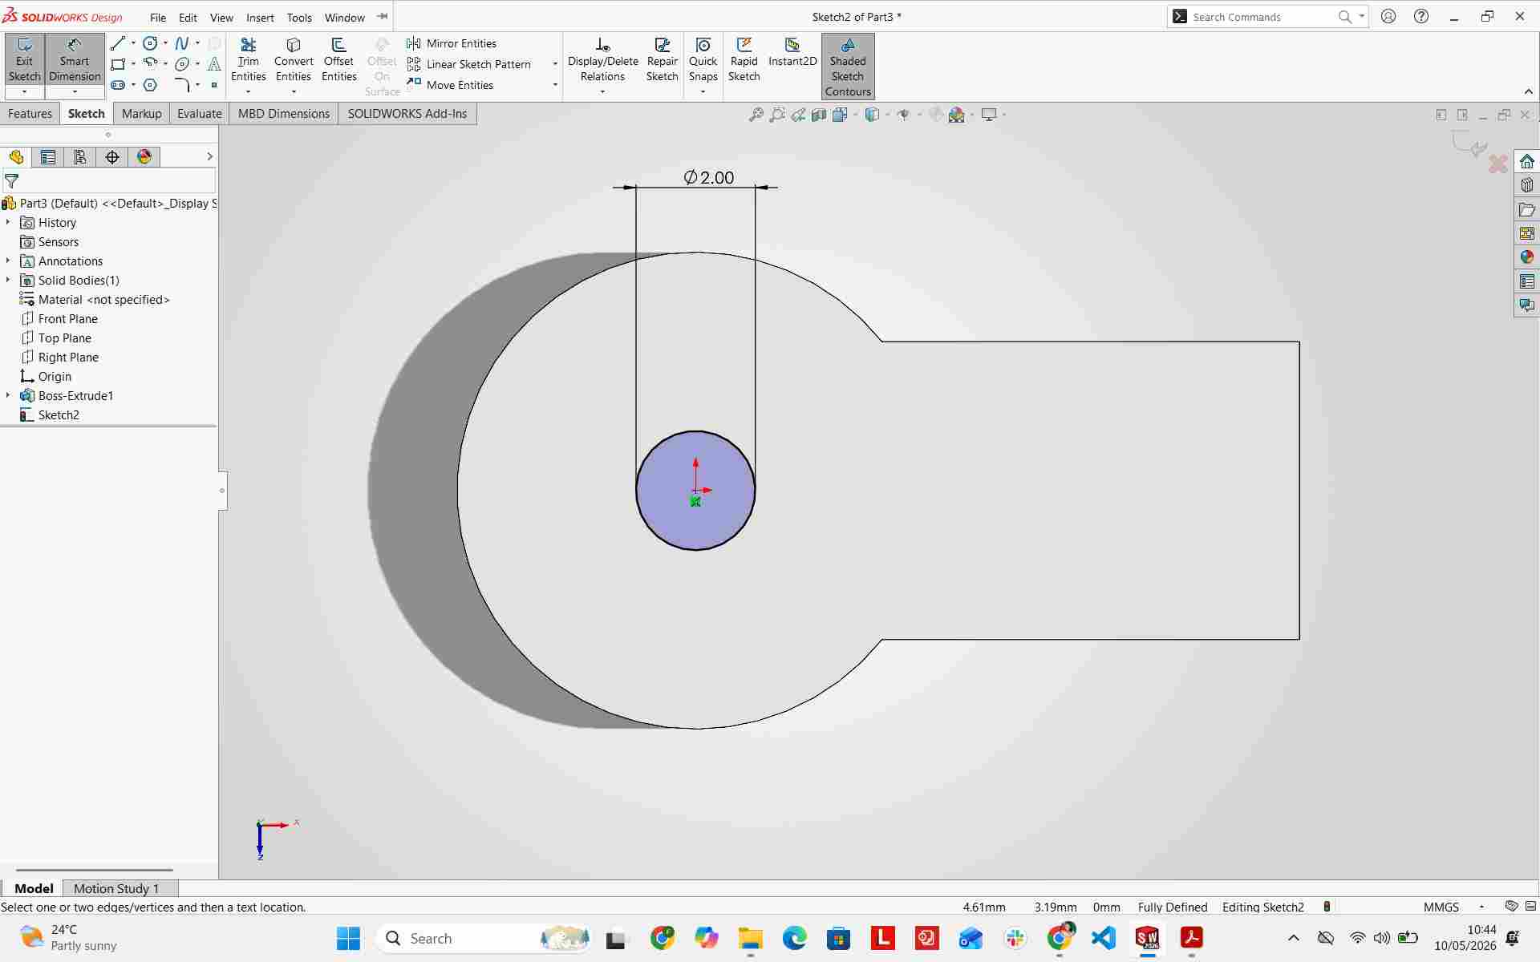Image resolution: width=1540 pixels, height=962 pixels.
Task: Click Mirror Entities
Action: pyautogui.click(x=452, y=43)
